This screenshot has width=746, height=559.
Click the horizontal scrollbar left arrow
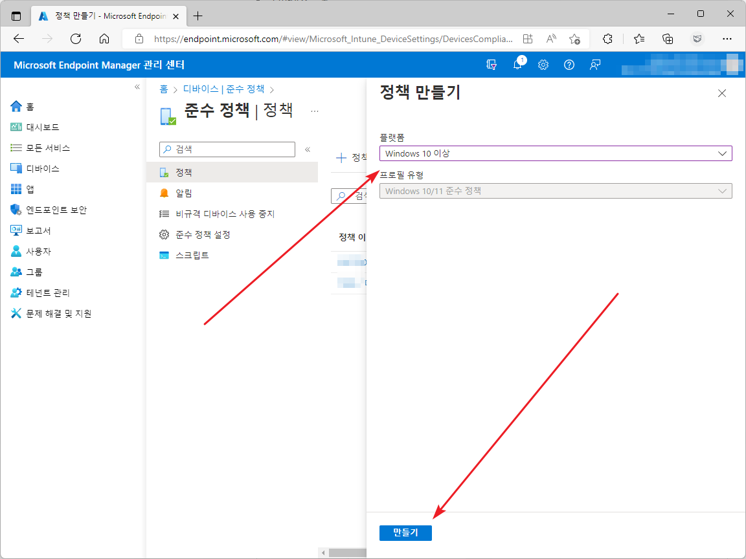pyautogui.click(x=324, y=553)
